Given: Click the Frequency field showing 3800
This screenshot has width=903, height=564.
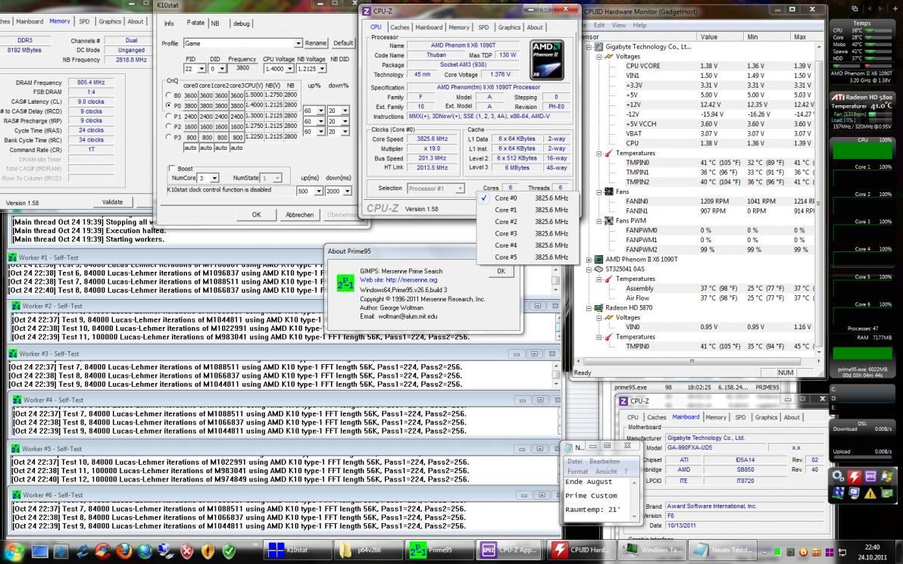Looking at the screenshot, I should pyautogui.click(x=242, y=68).
